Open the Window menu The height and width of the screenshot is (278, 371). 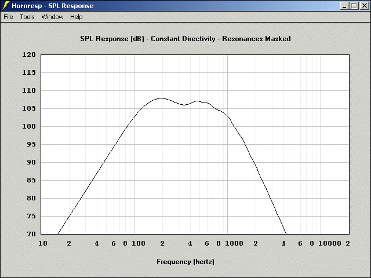[x=52, y=17]
